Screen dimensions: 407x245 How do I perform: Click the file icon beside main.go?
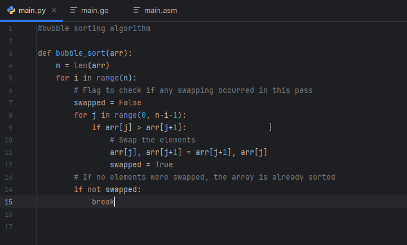point(74,11)
